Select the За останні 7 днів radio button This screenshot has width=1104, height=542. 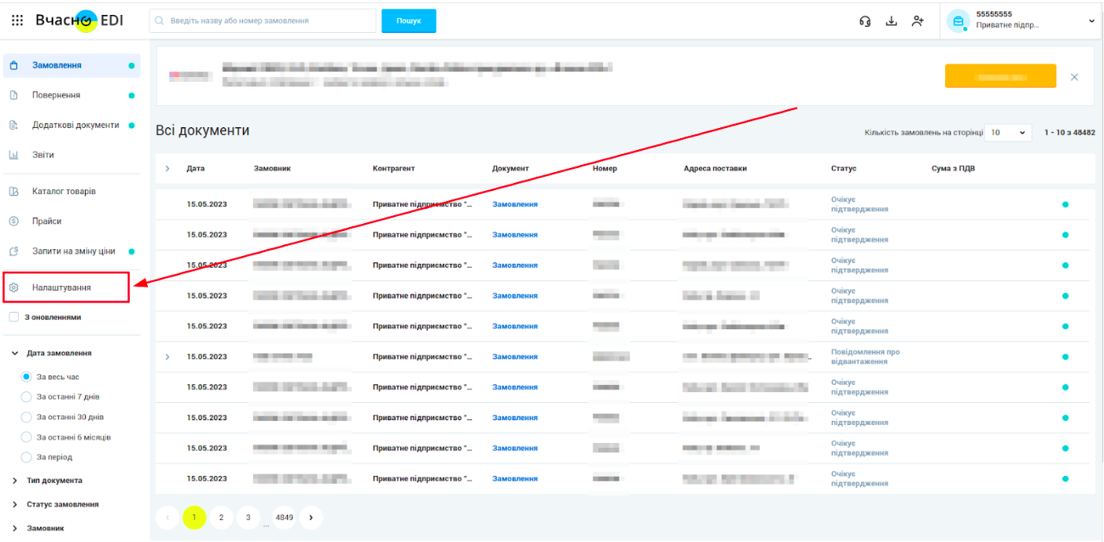click(26, 397)
